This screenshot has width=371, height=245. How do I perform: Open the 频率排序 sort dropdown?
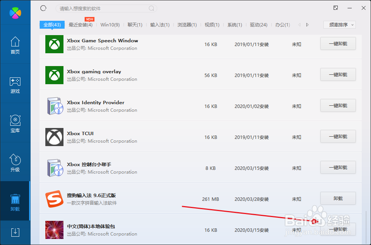340,25
